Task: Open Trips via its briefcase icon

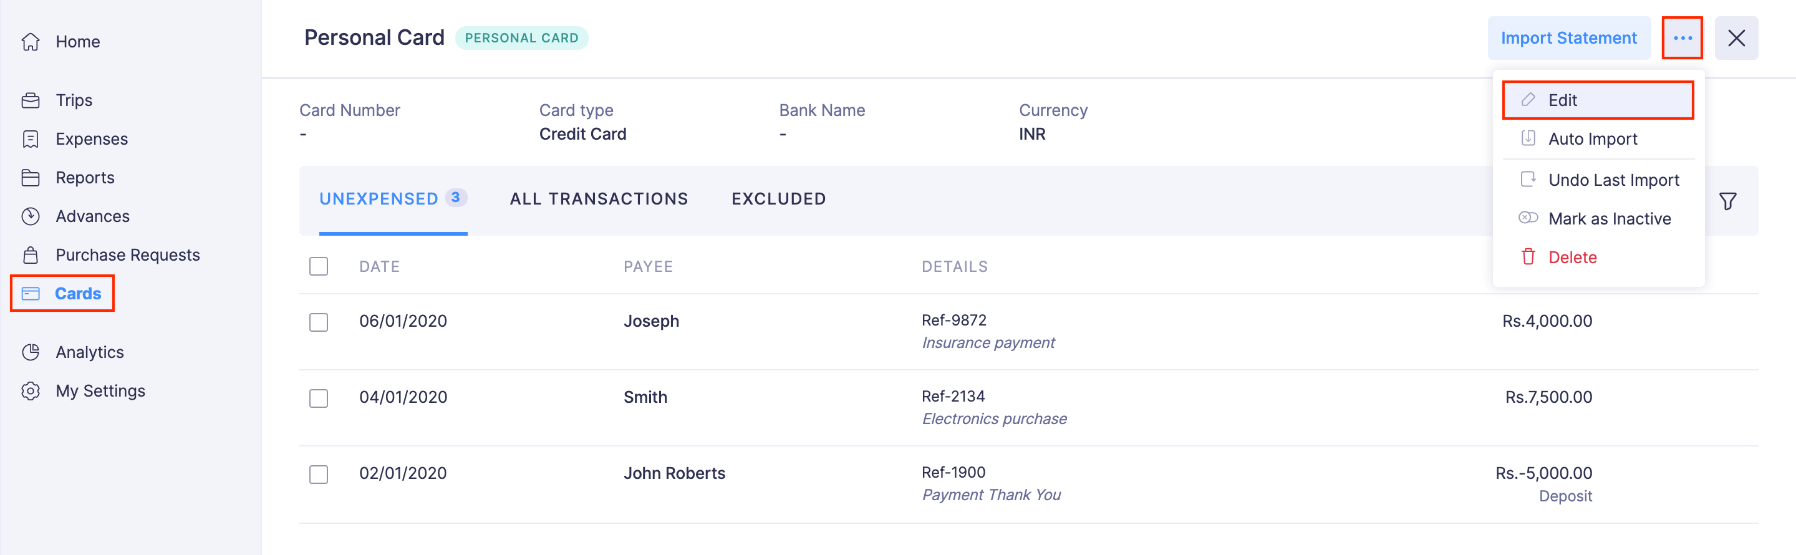Action: [x=31, y=100]
